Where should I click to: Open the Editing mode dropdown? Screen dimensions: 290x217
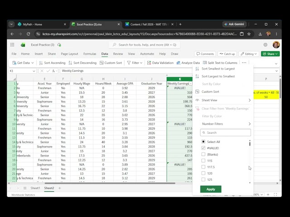point(249,54)
